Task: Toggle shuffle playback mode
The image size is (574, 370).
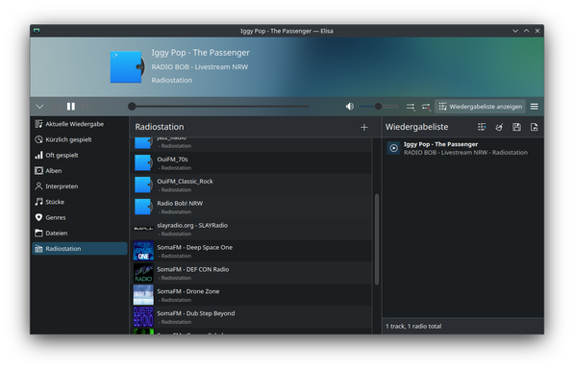Action: point(411,107)
